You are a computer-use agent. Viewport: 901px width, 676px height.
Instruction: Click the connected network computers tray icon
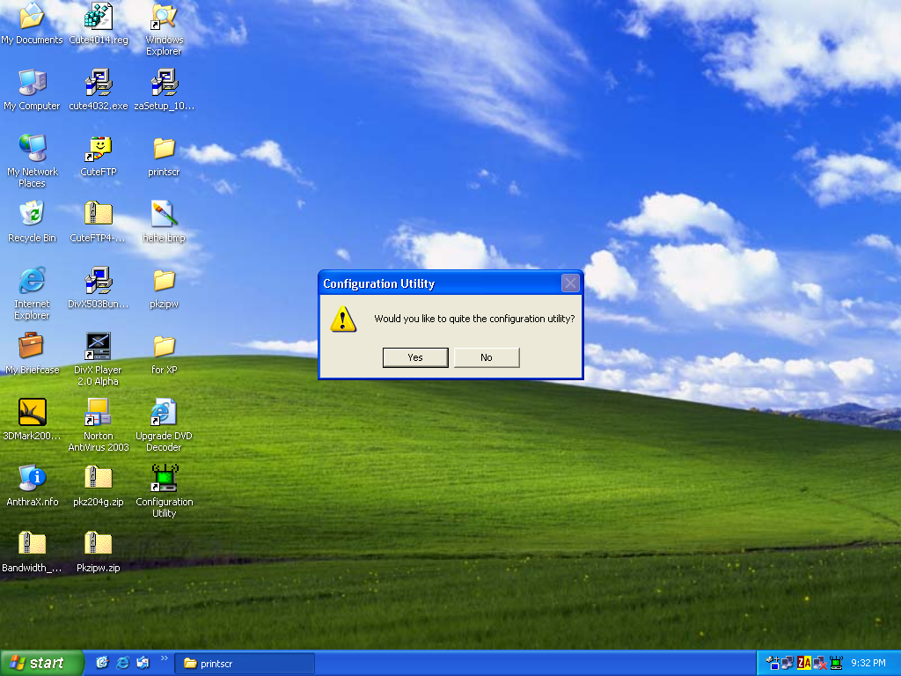787,664
